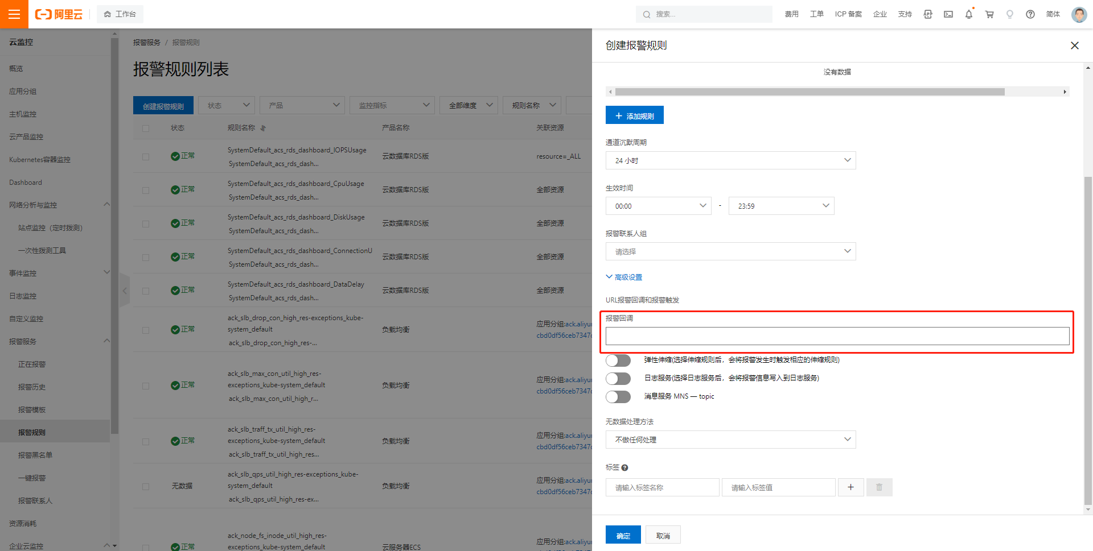Open the 企业 menu
Image resolution: width=1093 pixels, height=551 pixels.
880,14
